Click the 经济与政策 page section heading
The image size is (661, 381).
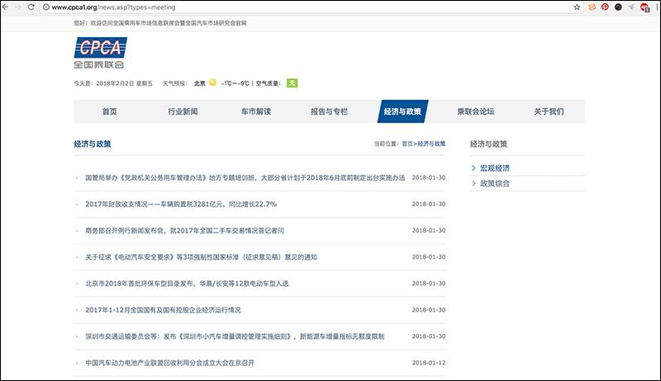point(93,143)
